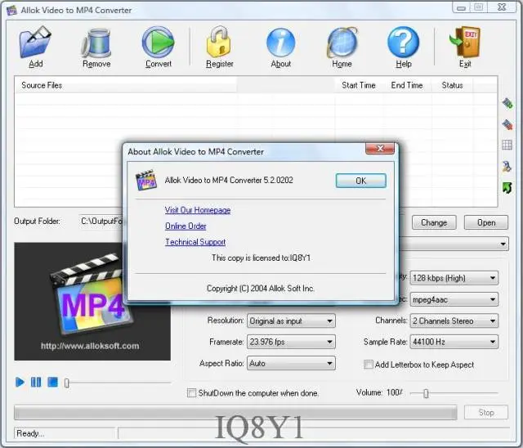Click the Volume: 100% label
Viewport: 523px width, 448px height.
pyautogui.click(x=379, y=392)
